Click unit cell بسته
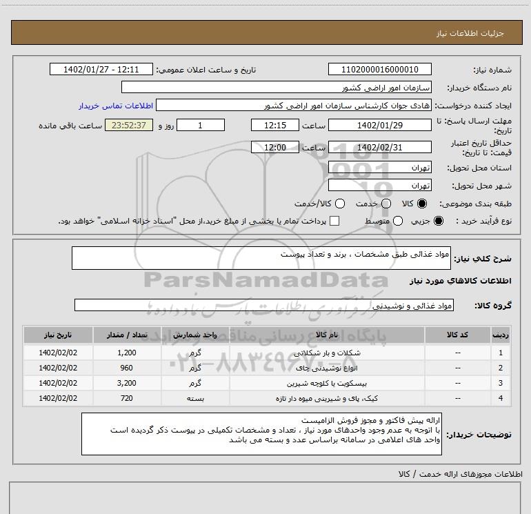The width and height of the screenshot is (531, 514). [195, 399]
